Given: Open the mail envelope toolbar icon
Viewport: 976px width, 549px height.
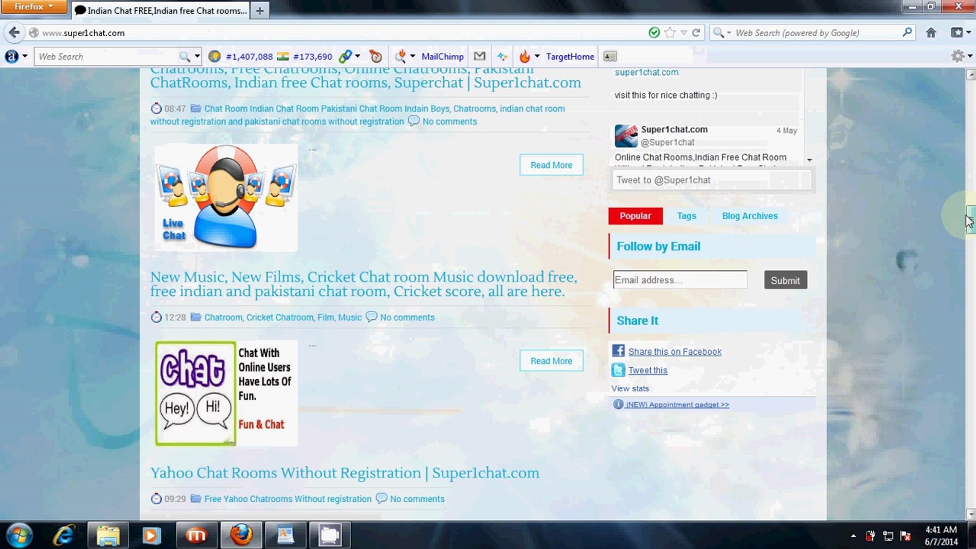Looking at the screenshot, I should click(x=479, y=56).
